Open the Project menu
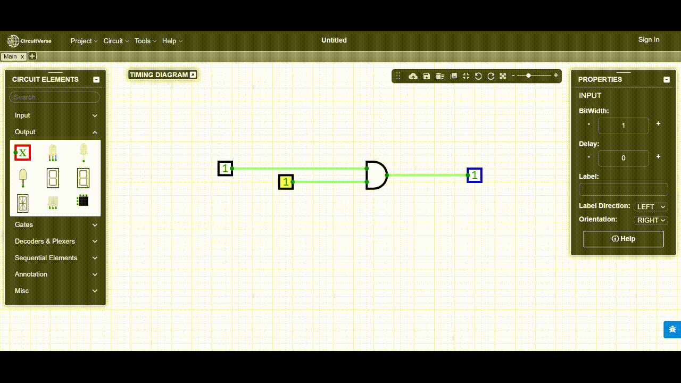Screen dimensions: 681x383 [x=84, y=41]
